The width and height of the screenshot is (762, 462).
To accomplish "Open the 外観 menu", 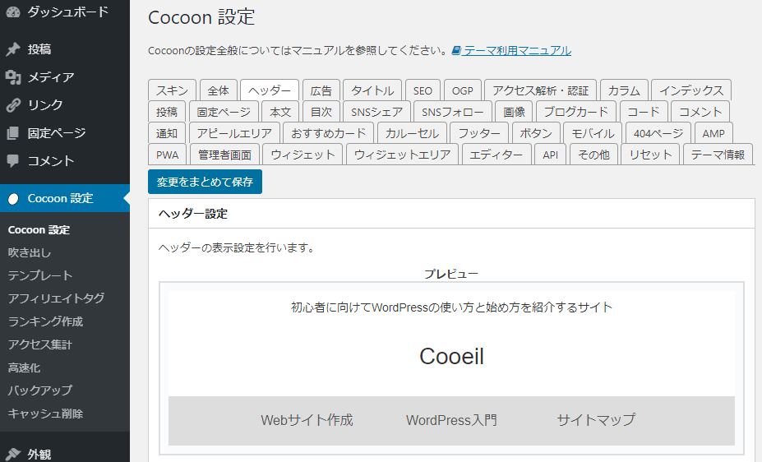I will [x=65, y=454].
